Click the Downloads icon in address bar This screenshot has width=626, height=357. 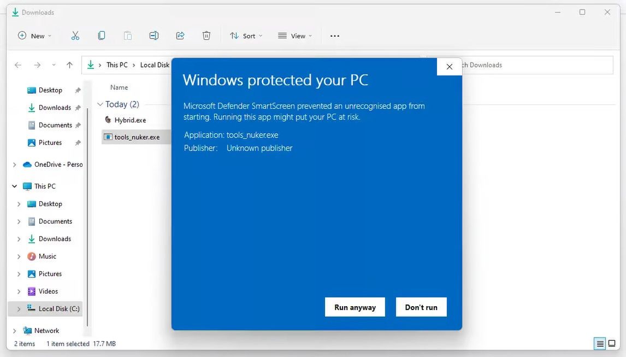coord(91,65)
